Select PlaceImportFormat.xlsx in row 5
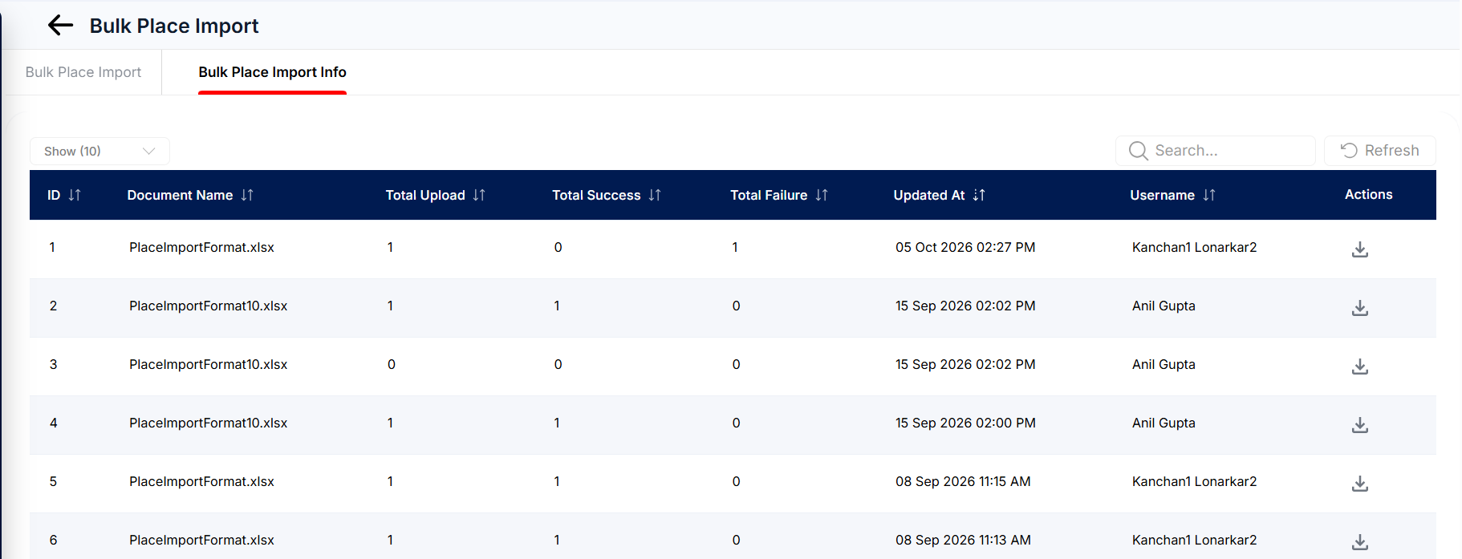 point(201,481)
